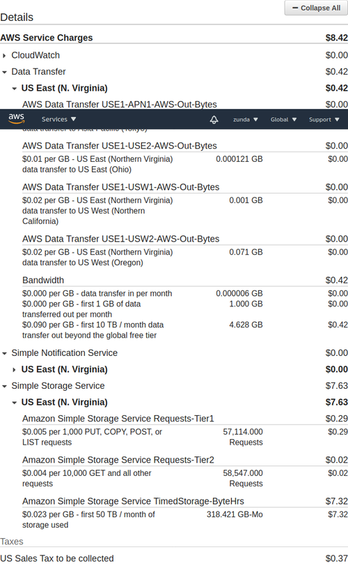348x566 pixels.
Task: Select the AWS Service Charges heading
Action: pos(47,38)
